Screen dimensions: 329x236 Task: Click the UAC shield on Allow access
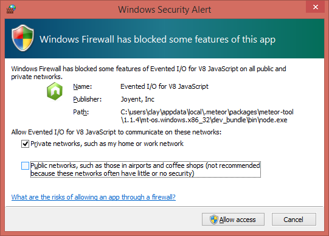pyautogui.click(x=214, y=220)
